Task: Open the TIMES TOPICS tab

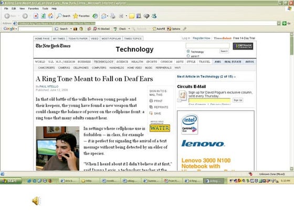Action: coord(133,38)
